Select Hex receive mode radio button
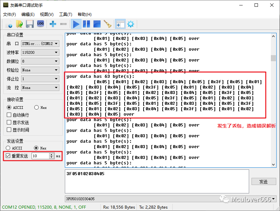The height and width of the screenshot is (211, 280). pyautogui.click(x=36, y=108)
